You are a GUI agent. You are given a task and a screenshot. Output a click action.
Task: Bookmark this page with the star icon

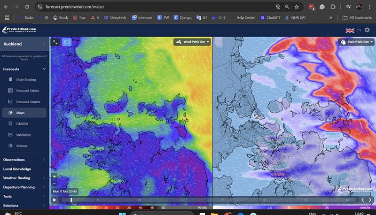click(297, 7)
